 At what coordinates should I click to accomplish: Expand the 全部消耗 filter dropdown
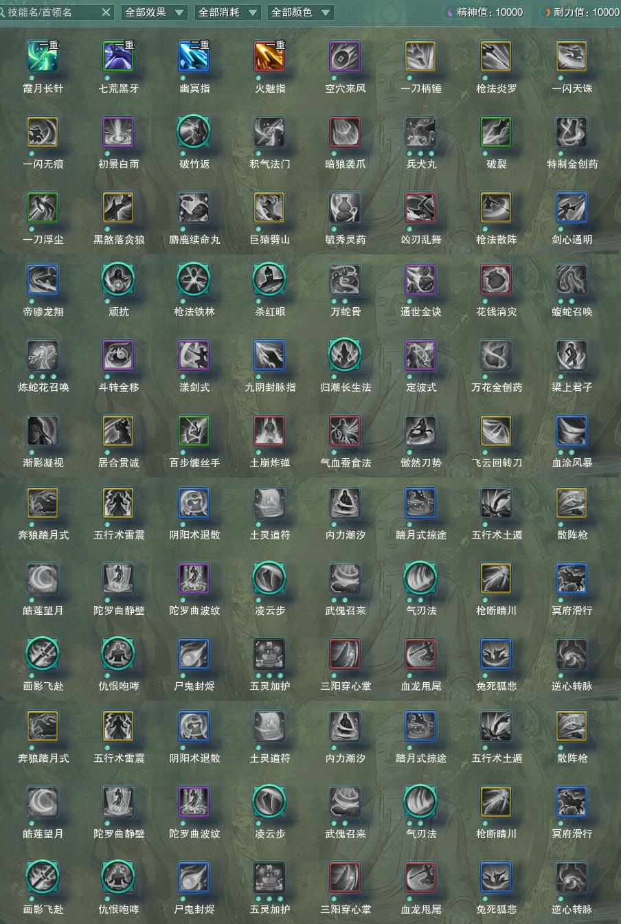click(228, 12)
